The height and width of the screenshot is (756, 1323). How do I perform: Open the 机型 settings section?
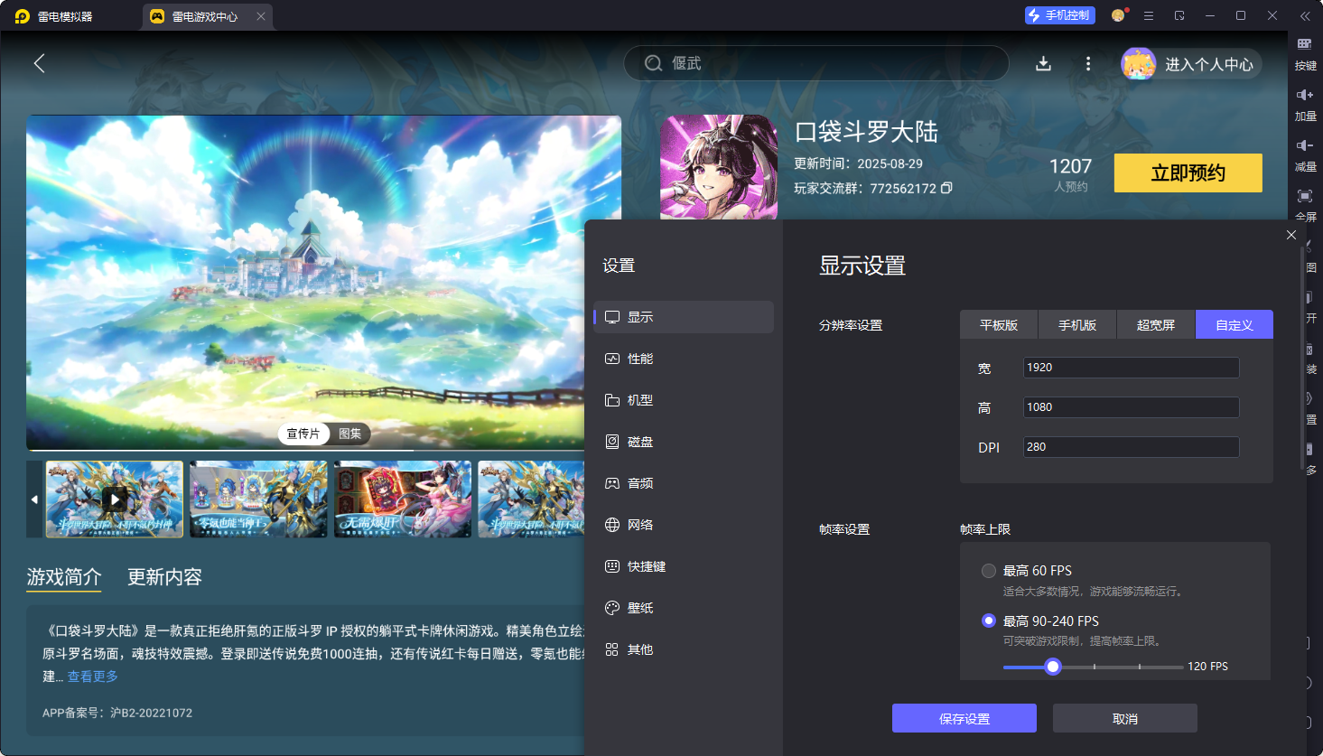pyautogui.click(x=684, y=400)
